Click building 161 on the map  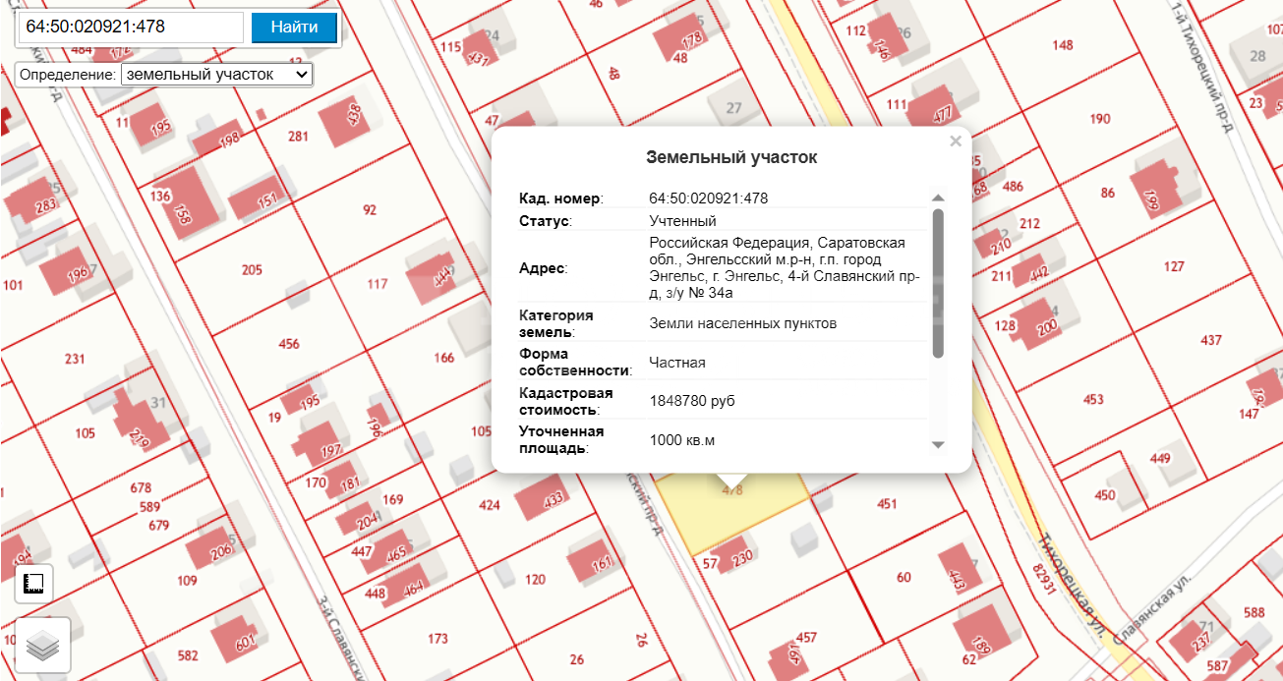click(x=597, y=561)
